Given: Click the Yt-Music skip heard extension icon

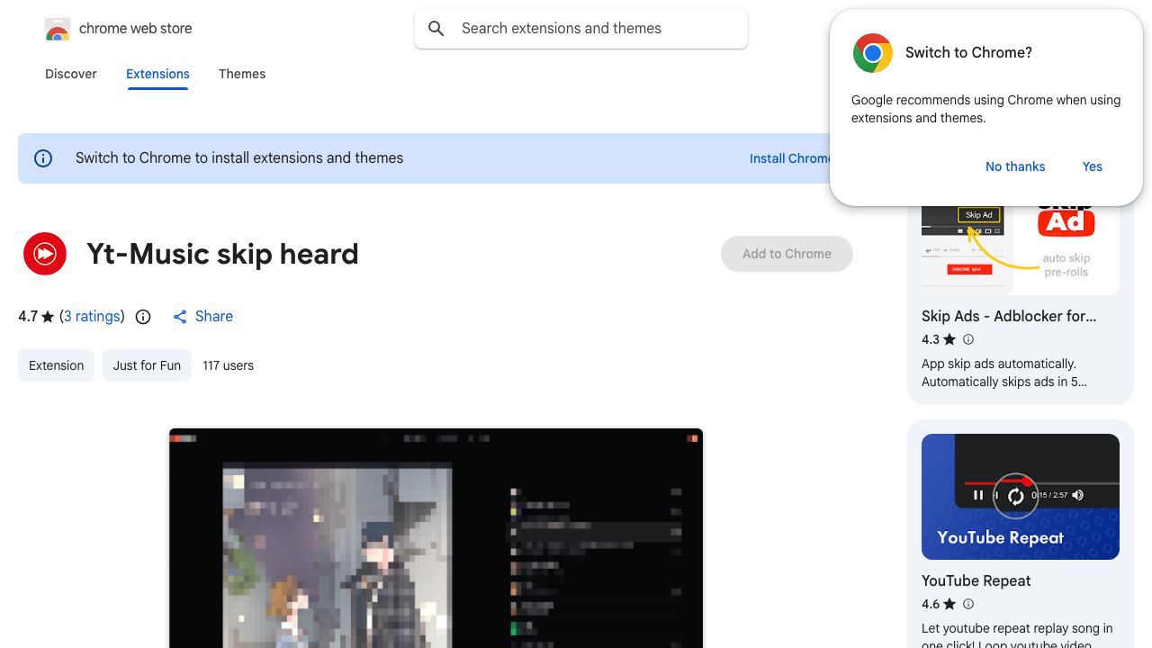Looking at the screenshot, I should point(45,254).
